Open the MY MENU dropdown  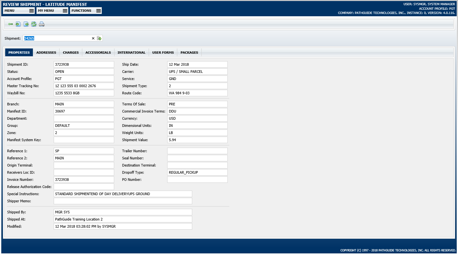[x=52, y=10]
